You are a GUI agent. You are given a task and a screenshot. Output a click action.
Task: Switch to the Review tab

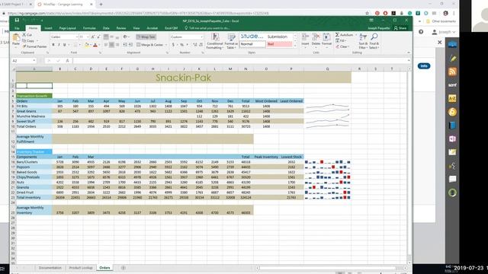point(121,28)
